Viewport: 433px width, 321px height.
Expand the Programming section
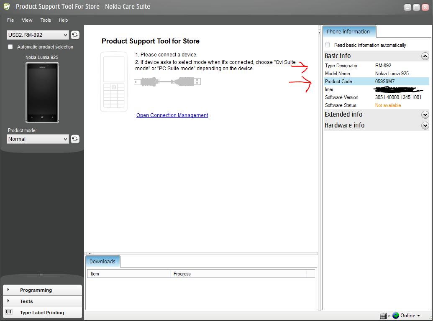pyautogui.click(x=43, y=290)
